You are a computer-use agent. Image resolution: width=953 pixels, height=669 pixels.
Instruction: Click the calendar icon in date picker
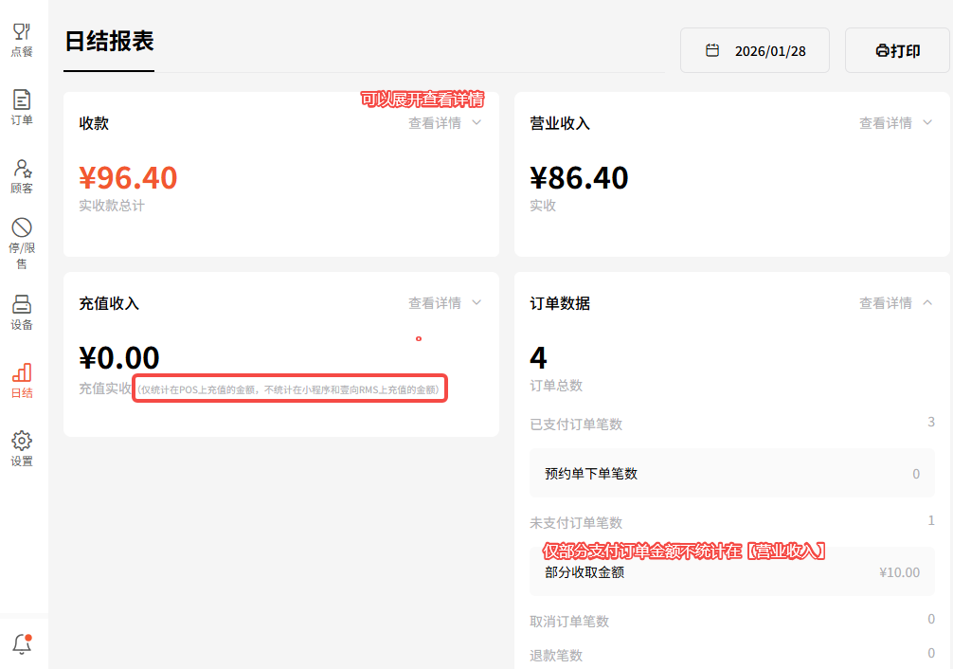pyautogui.click(x=712, y=50)
